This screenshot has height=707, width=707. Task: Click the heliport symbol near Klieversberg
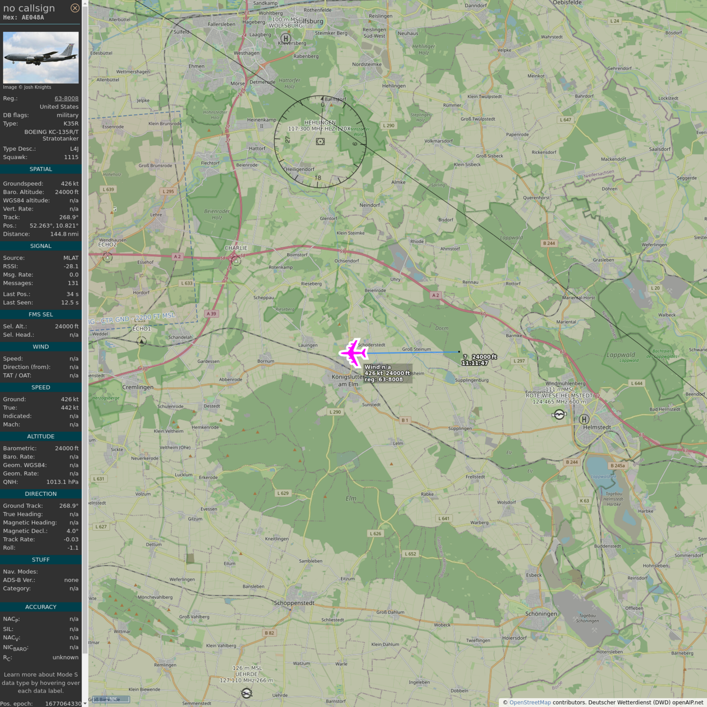[x=286, y=38]
